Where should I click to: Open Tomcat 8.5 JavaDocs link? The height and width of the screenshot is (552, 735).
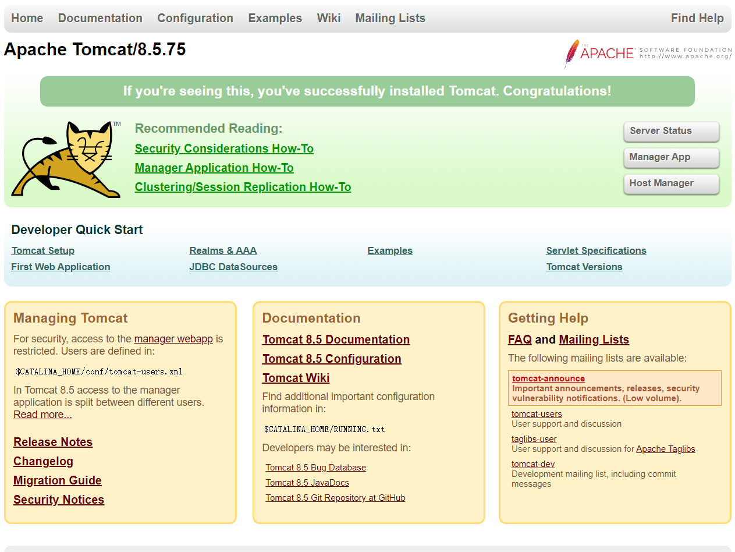(307, 483)
